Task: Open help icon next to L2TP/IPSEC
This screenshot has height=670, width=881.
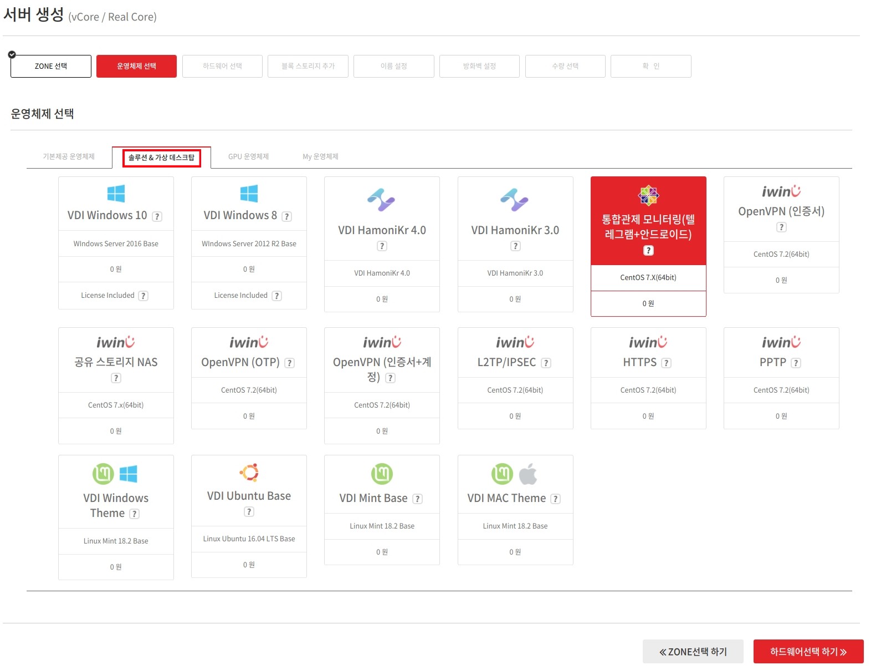Action: point(546,363)
